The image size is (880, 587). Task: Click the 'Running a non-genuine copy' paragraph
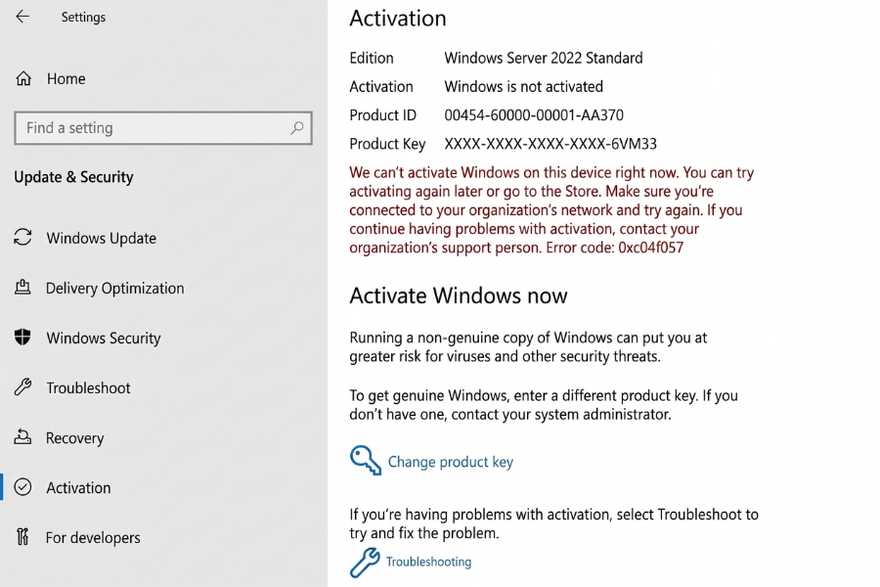(528, 346)
